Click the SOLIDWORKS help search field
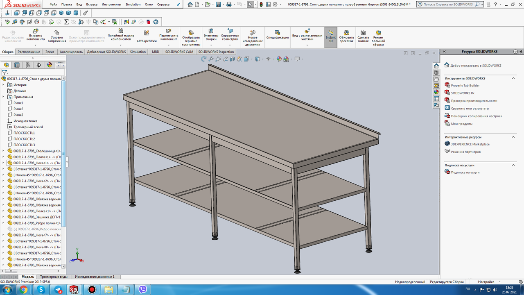Screen dimensions: 524x295 [450, 4]
